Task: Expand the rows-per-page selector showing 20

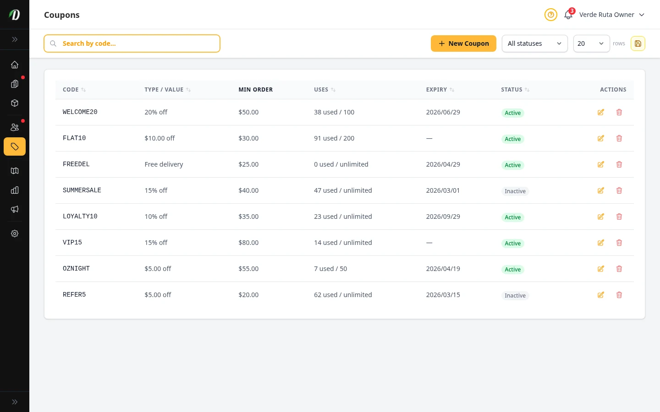Action: tap(592, 43)
